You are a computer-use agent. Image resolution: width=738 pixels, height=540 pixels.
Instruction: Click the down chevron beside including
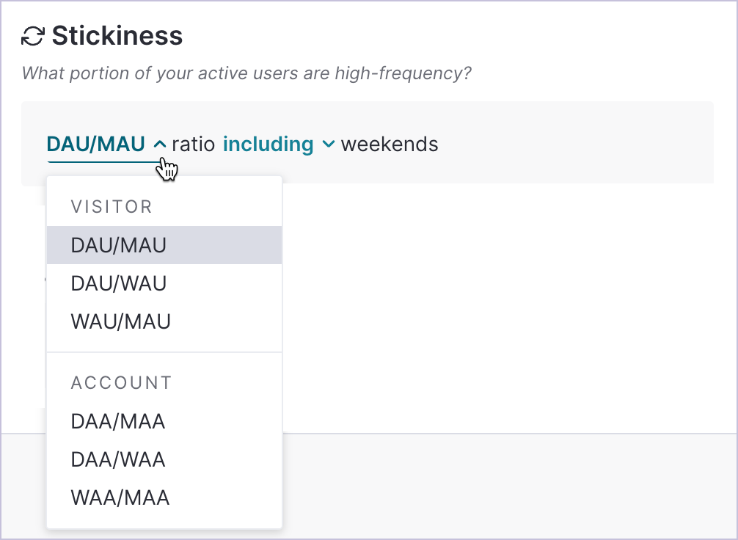[x=328, y=144]
